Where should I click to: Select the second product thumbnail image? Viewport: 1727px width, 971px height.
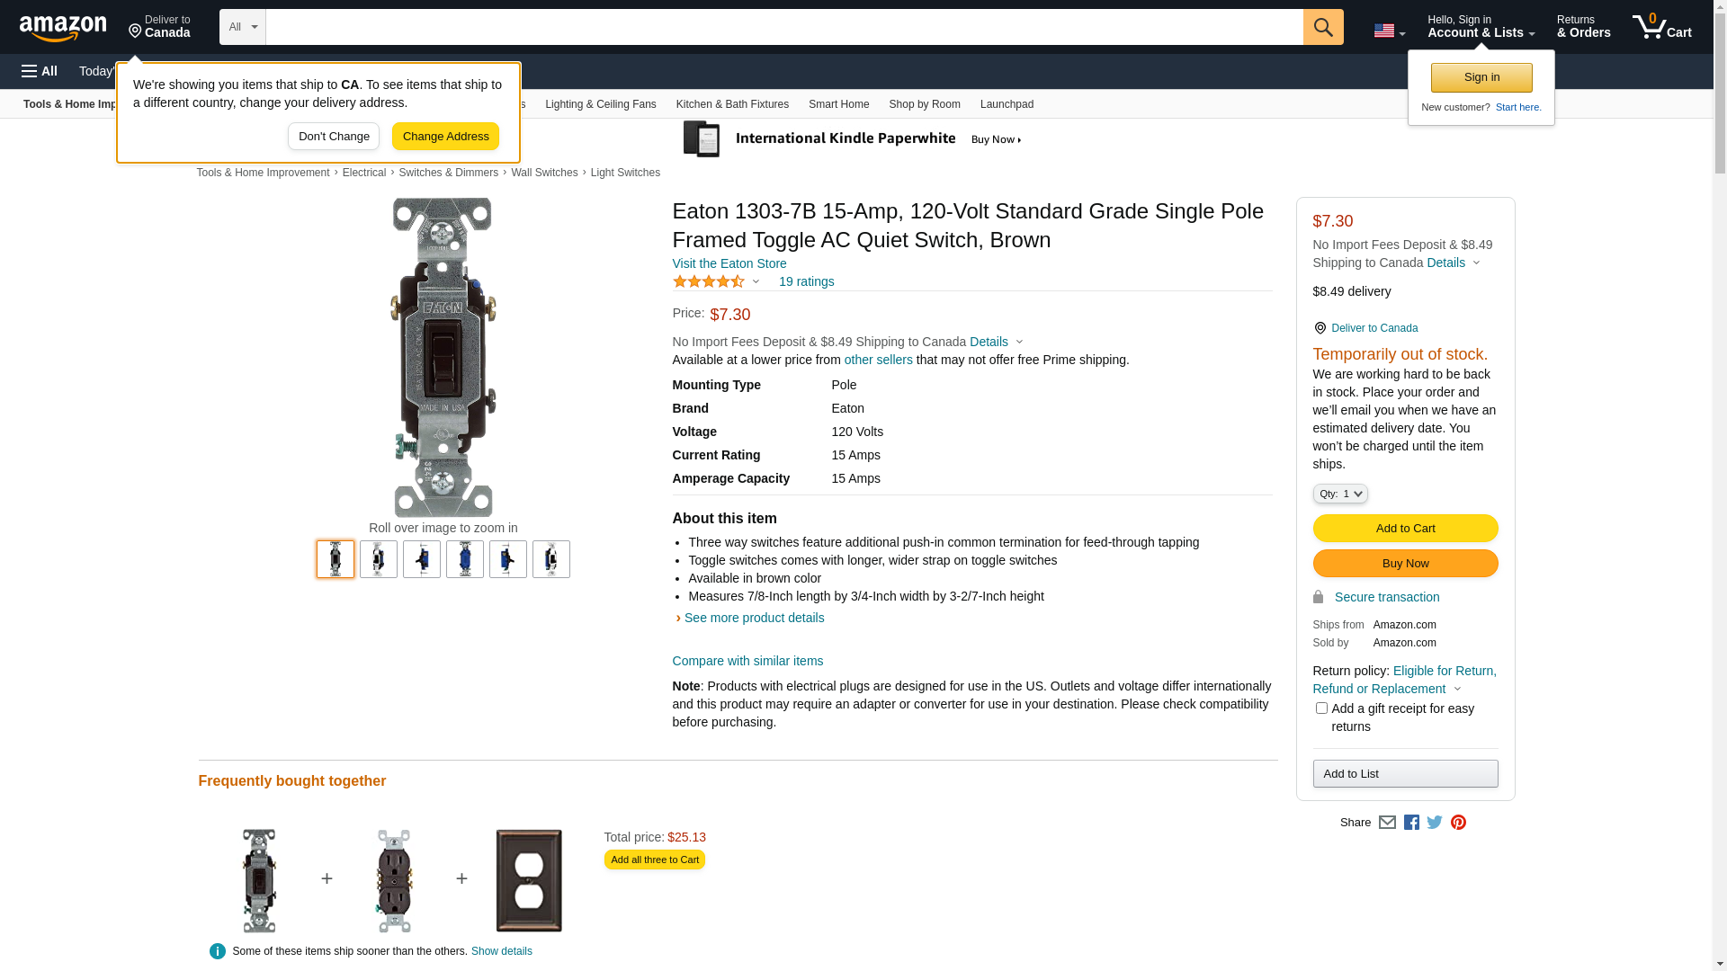pyautogui.click(x=379, y=559)
